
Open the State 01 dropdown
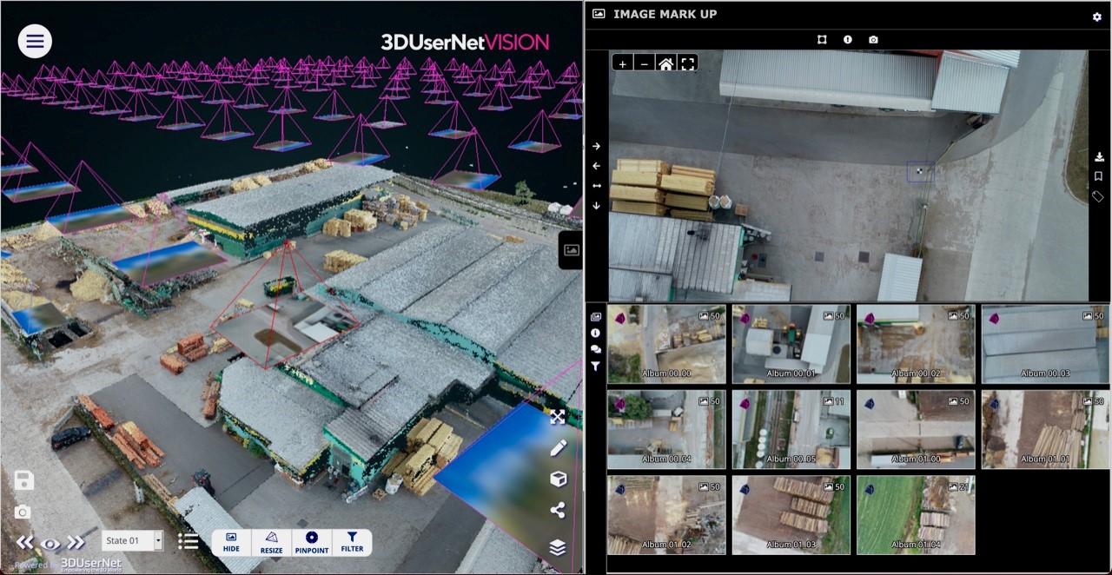coord(132,540)
